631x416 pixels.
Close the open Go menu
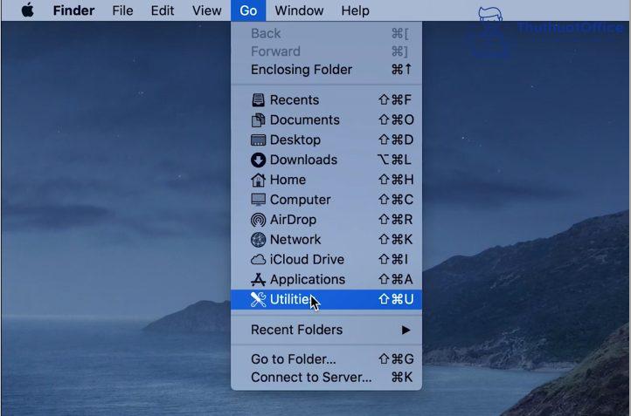click(248, 10)
